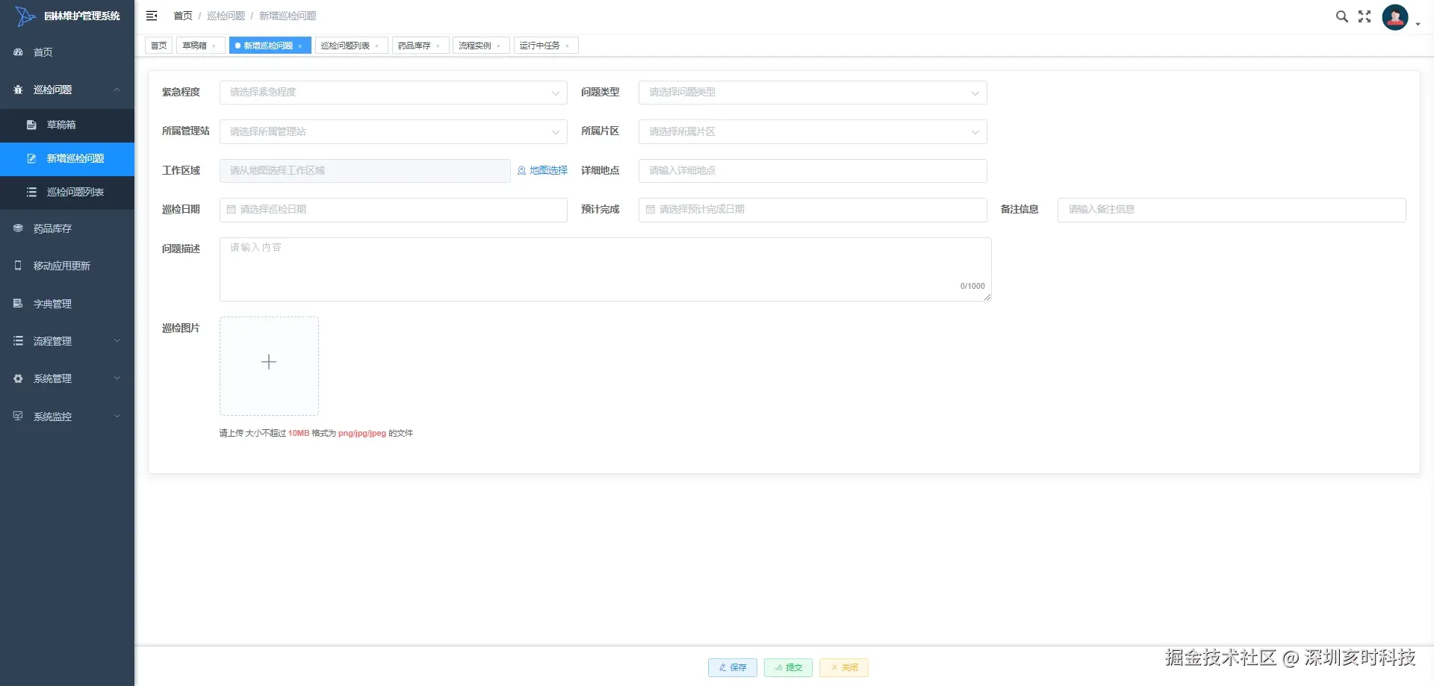
Task: Expand the 系统监控 sidebar menu arrow
Action: tap(117, 417)
